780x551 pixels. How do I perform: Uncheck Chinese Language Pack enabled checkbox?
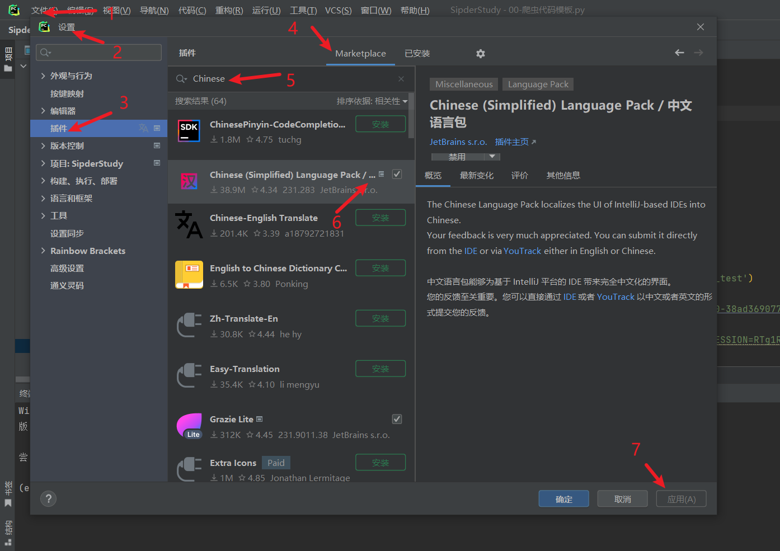(397, 174)
